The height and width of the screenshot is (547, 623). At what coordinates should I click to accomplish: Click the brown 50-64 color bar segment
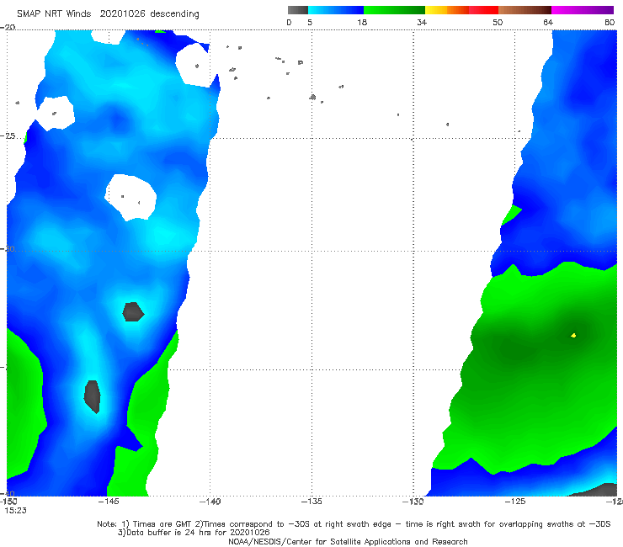point(524,10)
